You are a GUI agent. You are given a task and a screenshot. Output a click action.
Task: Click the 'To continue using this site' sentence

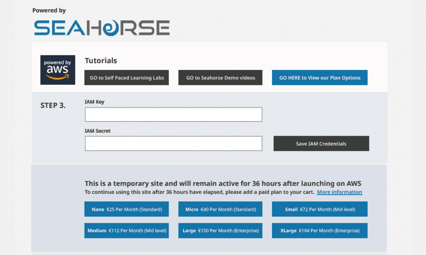click(199, 192)
